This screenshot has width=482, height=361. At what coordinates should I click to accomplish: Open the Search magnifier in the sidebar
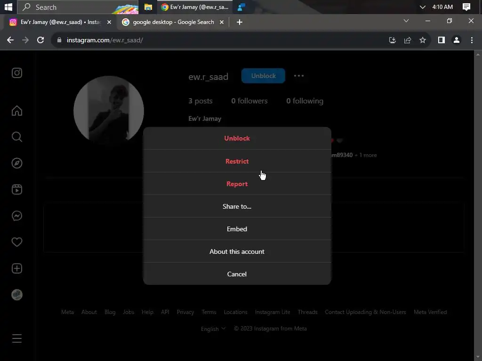click(17, 137)
